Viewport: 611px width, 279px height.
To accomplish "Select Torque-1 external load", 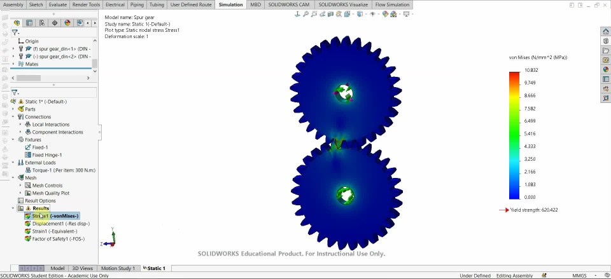I will coord(60,170).
